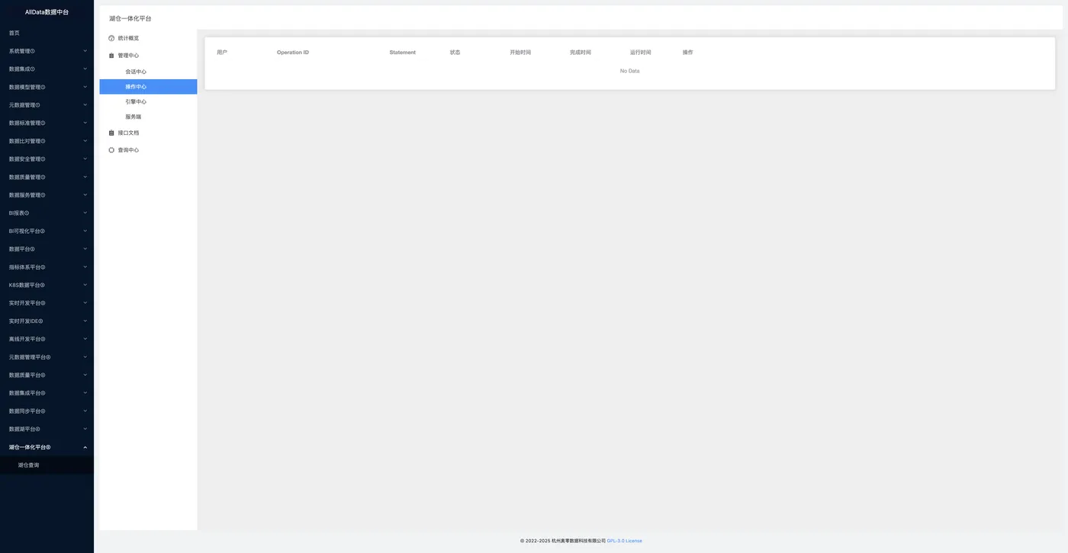The width and height of the screenshot is (1068, 553).
Task: Click the No Data placeholder text
Action: click(x=630, y=71)
